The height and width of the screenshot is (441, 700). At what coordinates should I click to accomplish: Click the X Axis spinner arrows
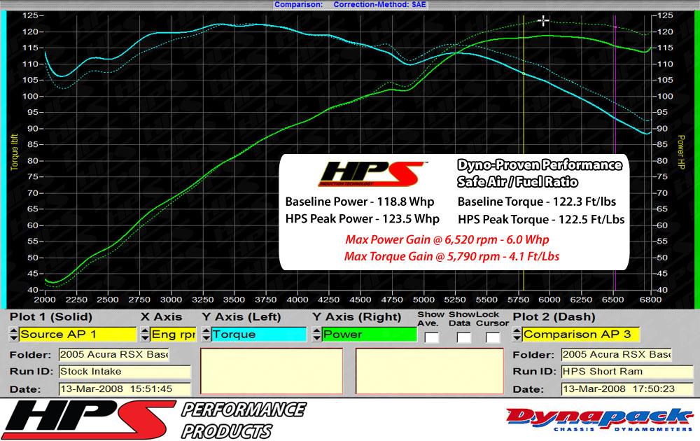146,335
